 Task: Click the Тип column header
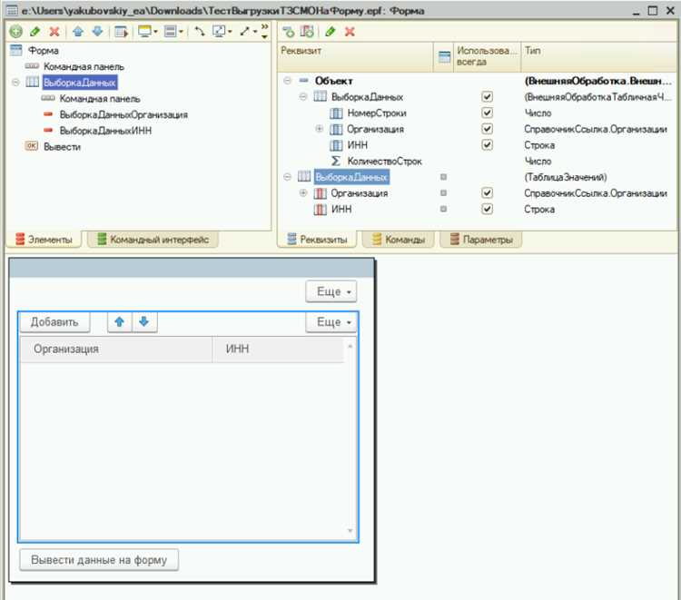pyautogui.click(x=598, y=57)
